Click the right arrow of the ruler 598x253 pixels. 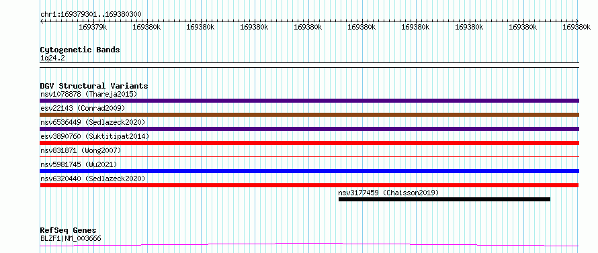577,21
